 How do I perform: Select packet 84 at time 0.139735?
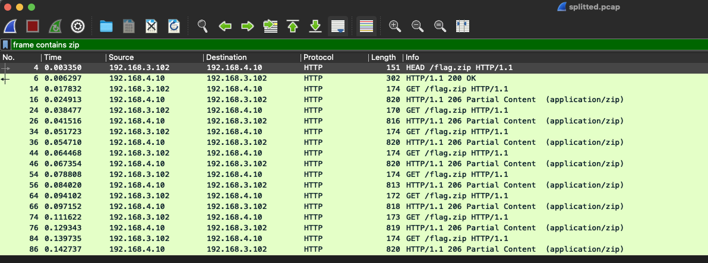click(354, 239)
